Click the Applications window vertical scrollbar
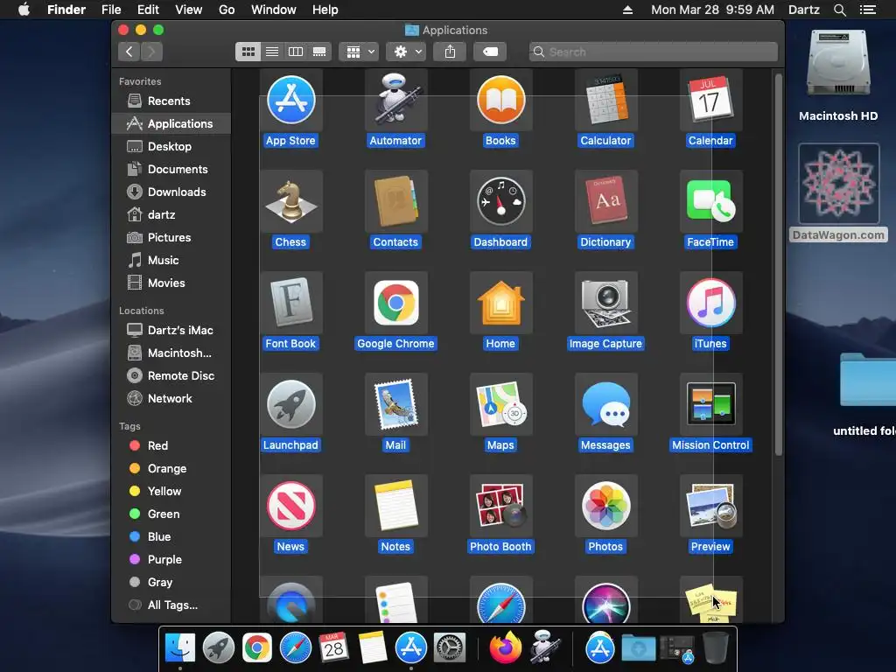This screenshot has height=672, width=896. 778,264
